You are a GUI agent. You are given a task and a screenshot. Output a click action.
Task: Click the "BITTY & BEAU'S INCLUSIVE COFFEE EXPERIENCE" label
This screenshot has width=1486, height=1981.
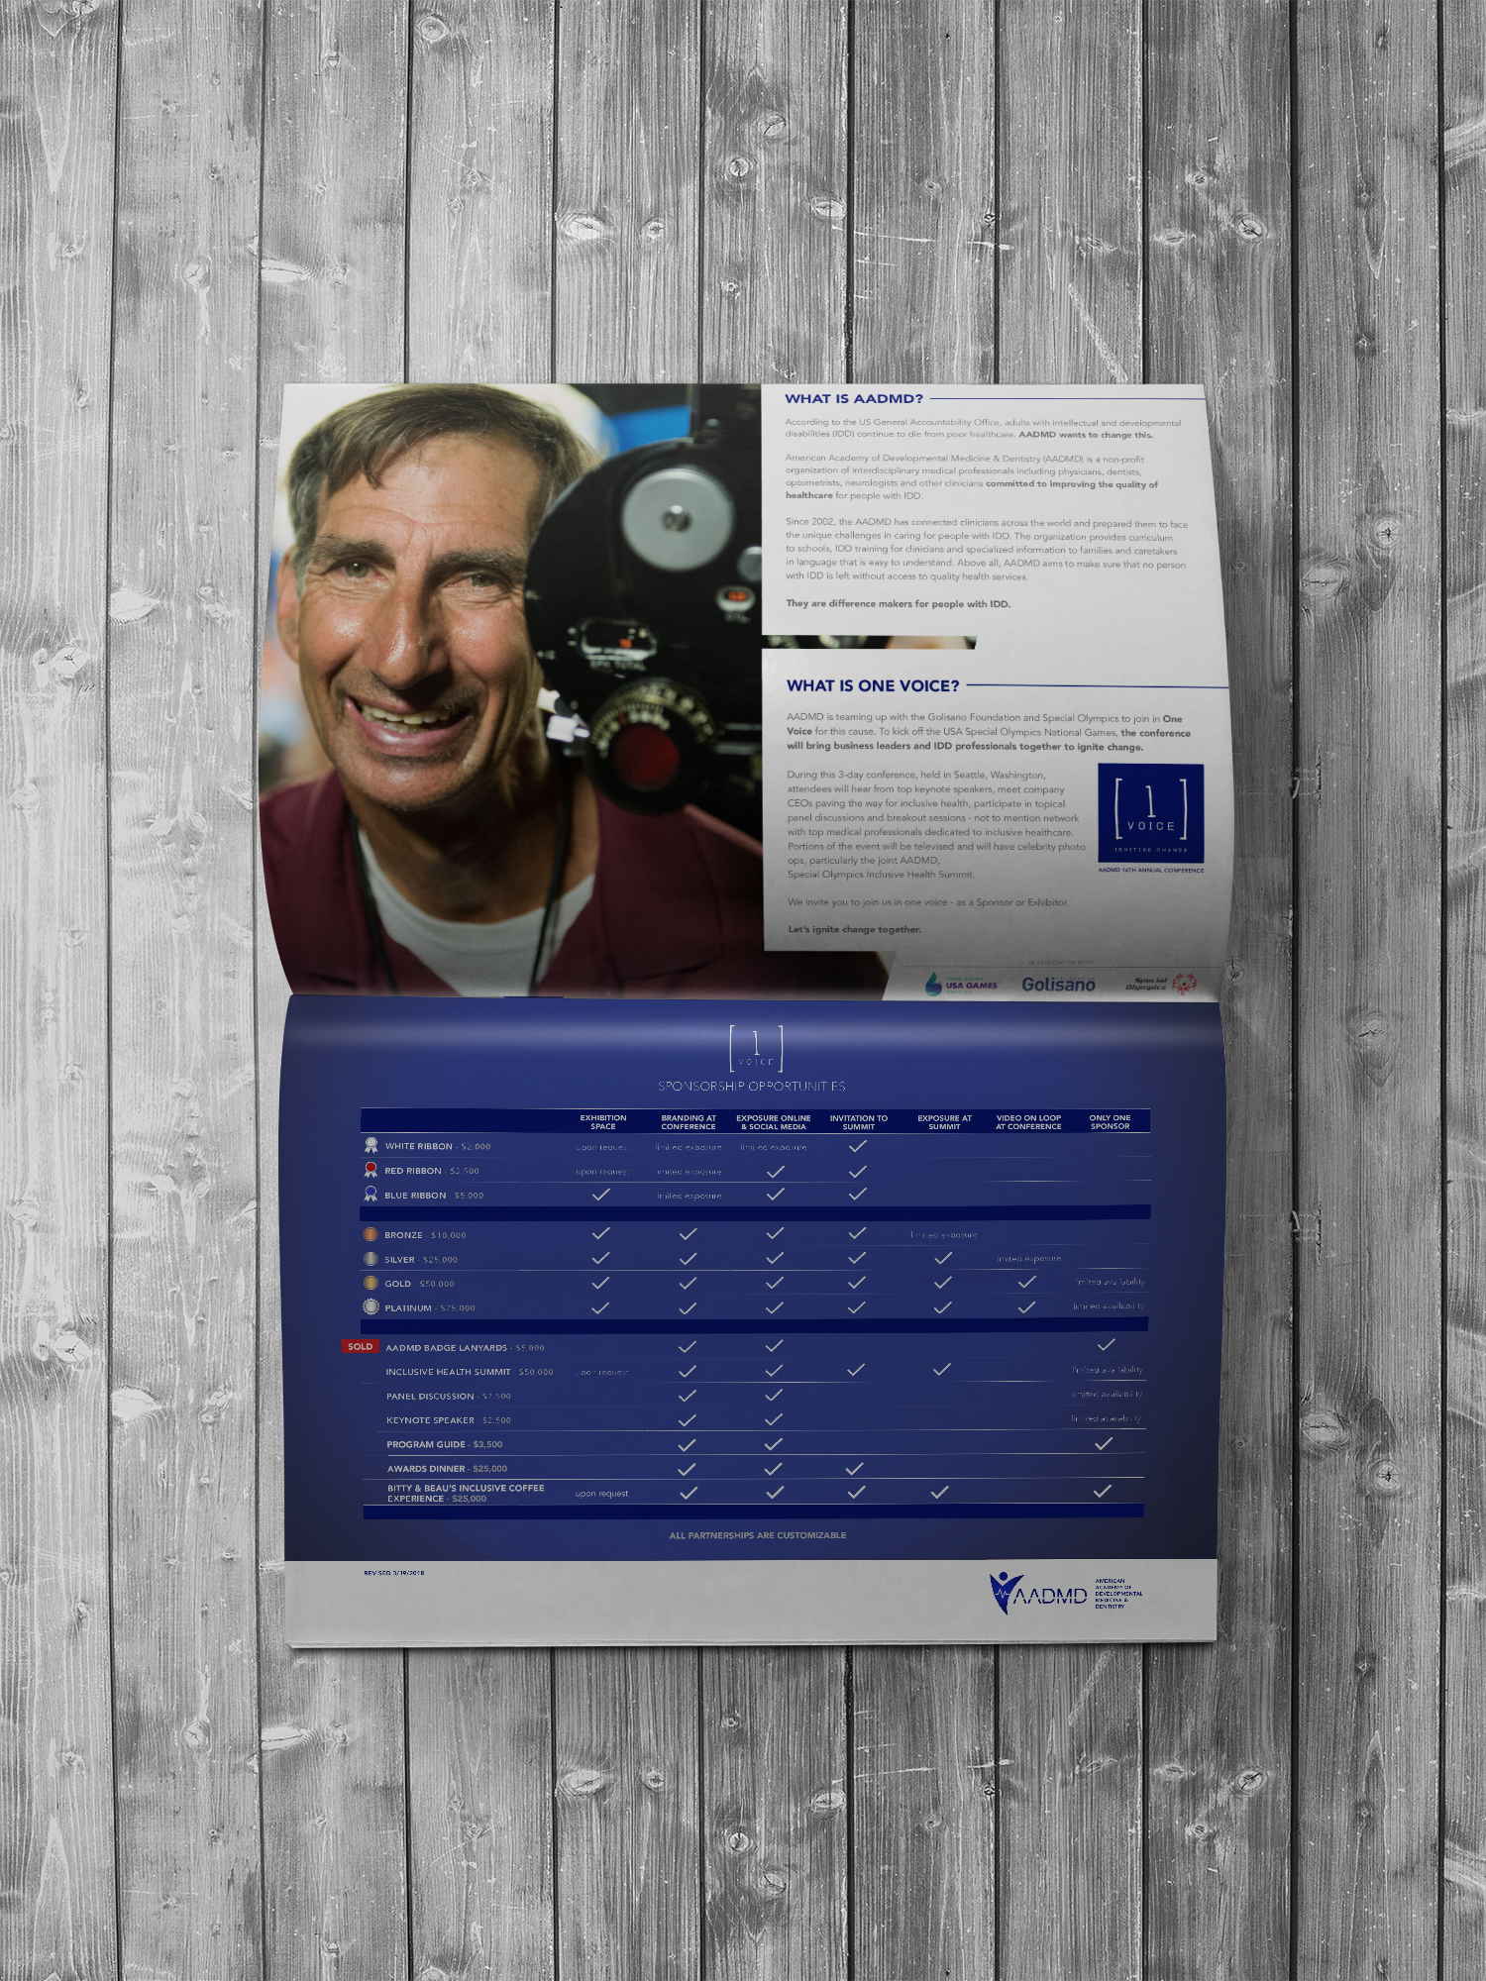tap(466, 1493)
